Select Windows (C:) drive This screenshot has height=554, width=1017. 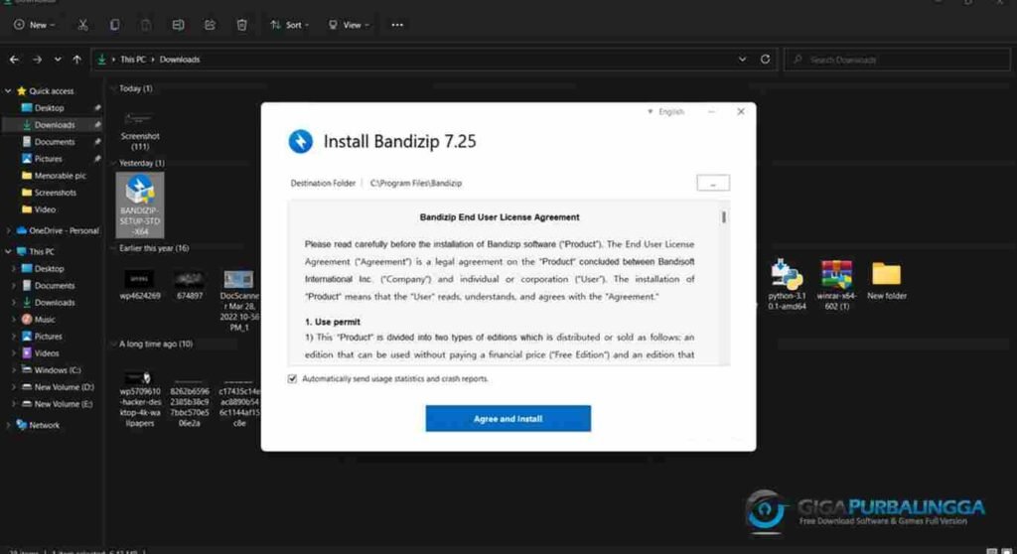click(x=57, y=369)
